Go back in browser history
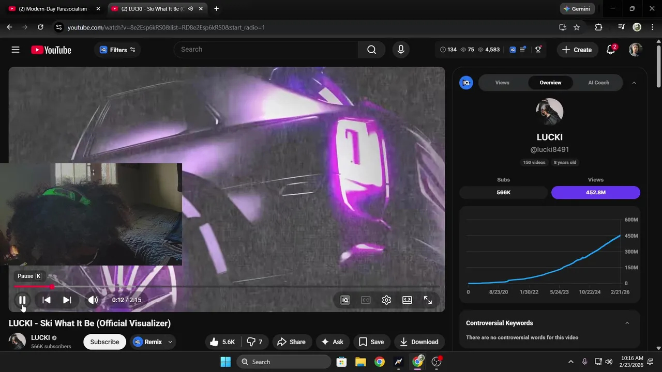662x372 pixels. click(x=9, y=27)
